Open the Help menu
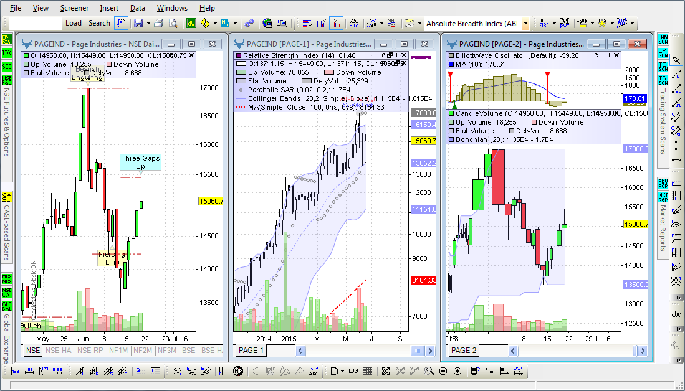 207,8
